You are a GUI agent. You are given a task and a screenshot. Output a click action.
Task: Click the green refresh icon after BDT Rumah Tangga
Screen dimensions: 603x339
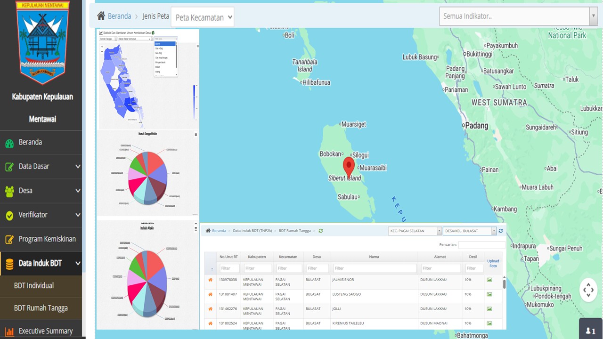pyautogui.click(x=321, y=231)
